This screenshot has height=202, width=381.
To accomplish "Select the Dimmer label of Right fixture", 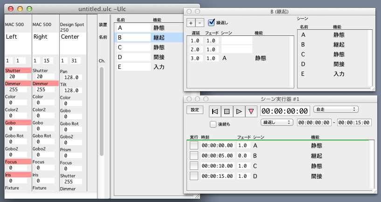I will point(45,84).
